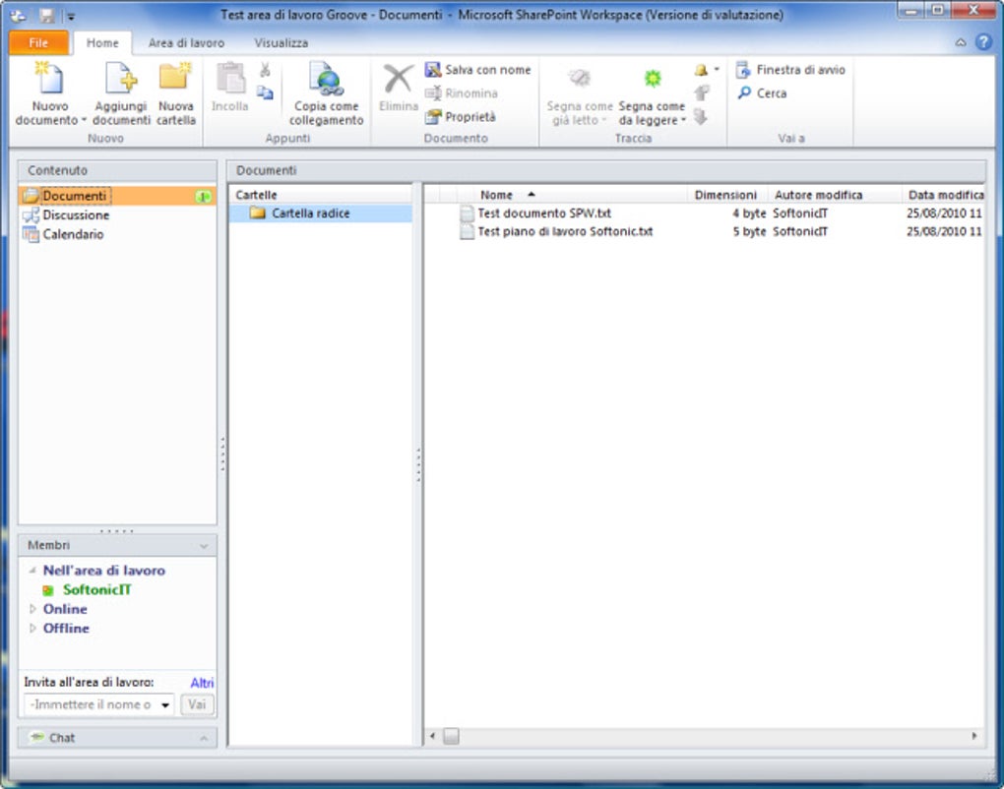The image size is (1004, 789).
Task: Open the bell alert dropdown arrow
Action: 717,69
